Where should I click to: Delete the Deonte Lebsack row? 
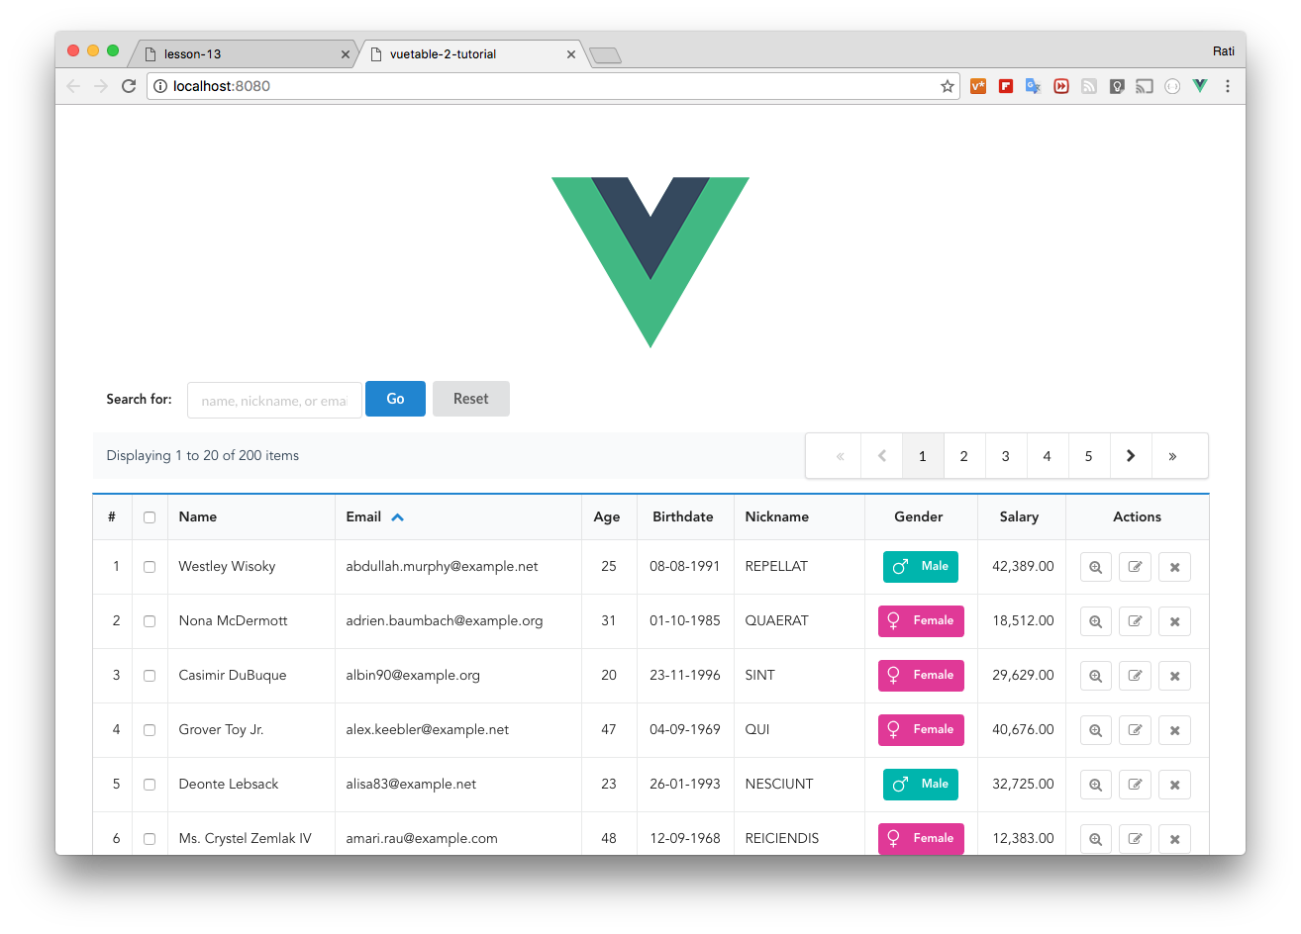click(x=1174, y=785)
